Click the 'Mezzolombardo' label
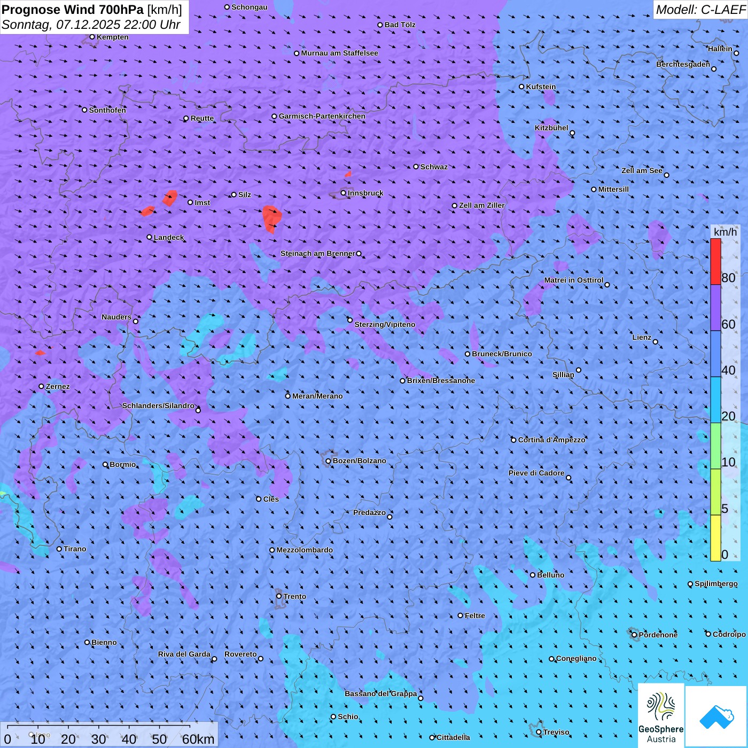Screen dimensions: 748x748 click(305, 550)
